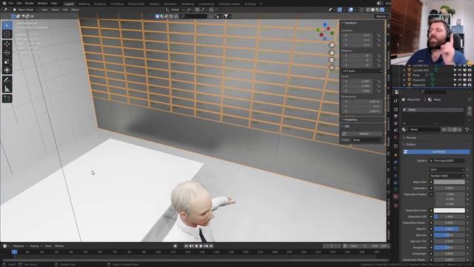Open the Modifiers wrench tab icon
The image size is (474, 267).
click(x=395, y=162)
